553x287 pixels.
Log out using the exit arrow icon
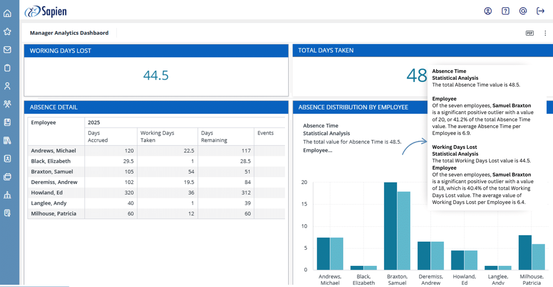(x=541, y=11)
